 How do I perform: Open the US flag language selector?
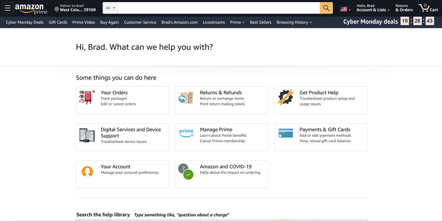[x=345, y=9]
